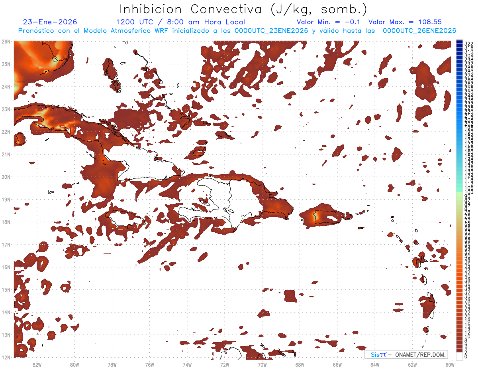Click latitude label '26N'
478x370 pixels.
click(x=6, y=42)
